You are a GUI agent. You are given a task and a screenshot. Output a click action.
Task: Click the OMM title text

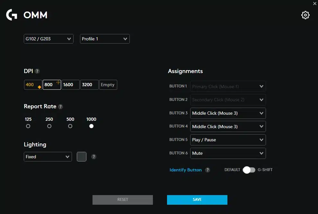pos(35,15)
